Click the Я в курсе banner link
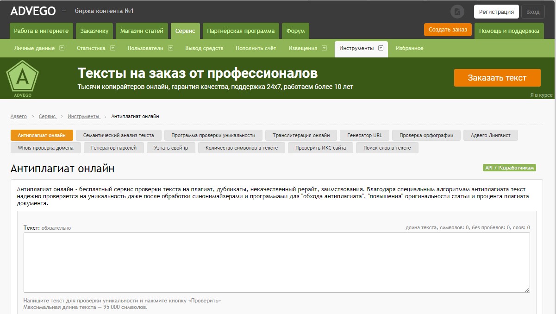The width and height of the screenshot is (556, 314). (x=541, y=95)
